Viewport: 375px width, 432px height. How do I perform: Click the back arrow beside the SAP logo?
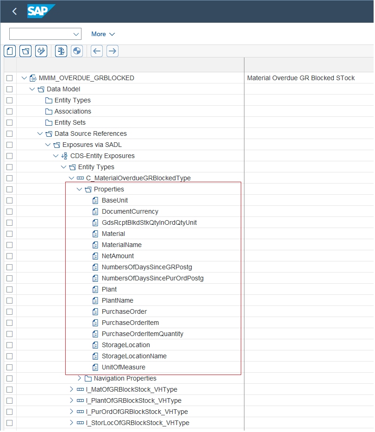pyautogui.click(x=14, y=12)
